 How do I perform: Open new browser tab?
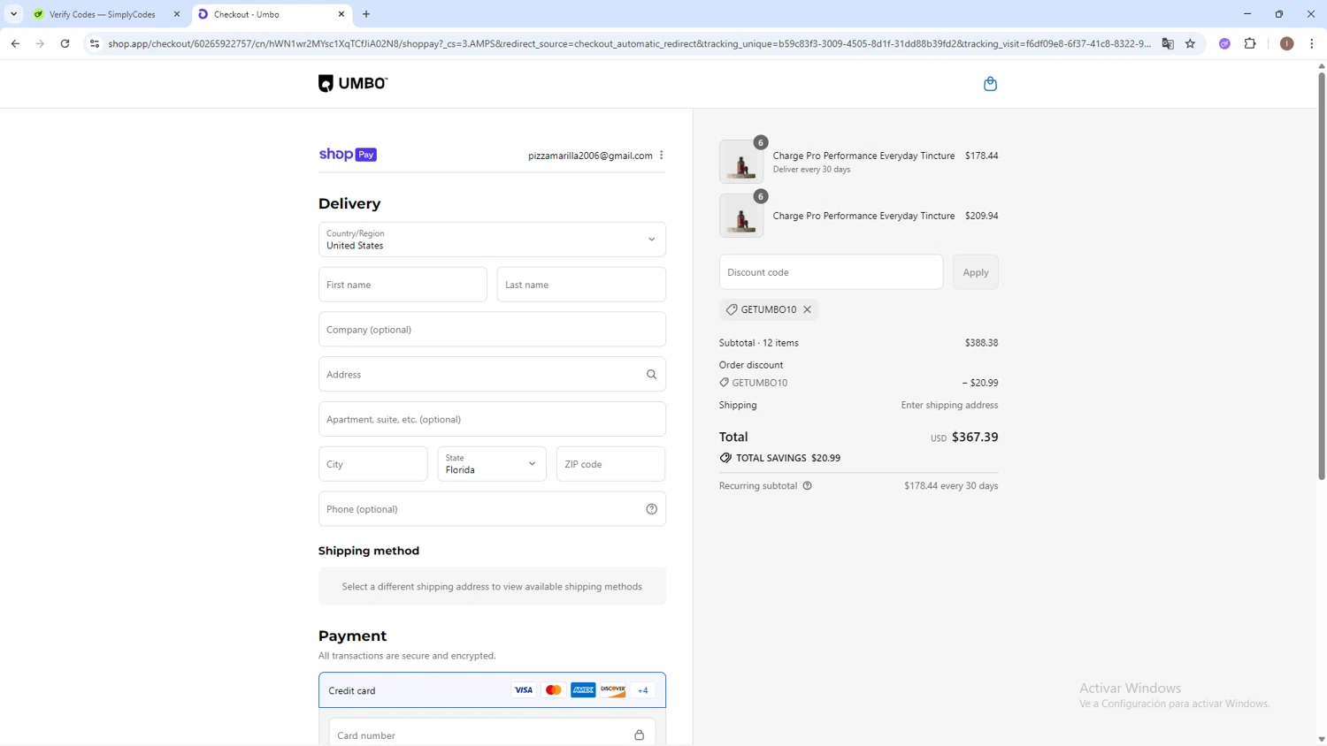click(x=366, y=14)
